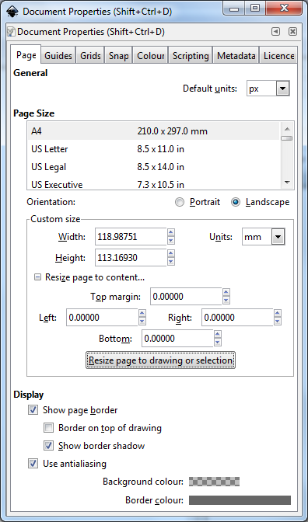
Task: Click the Height input field
Action: pos(131,258)
